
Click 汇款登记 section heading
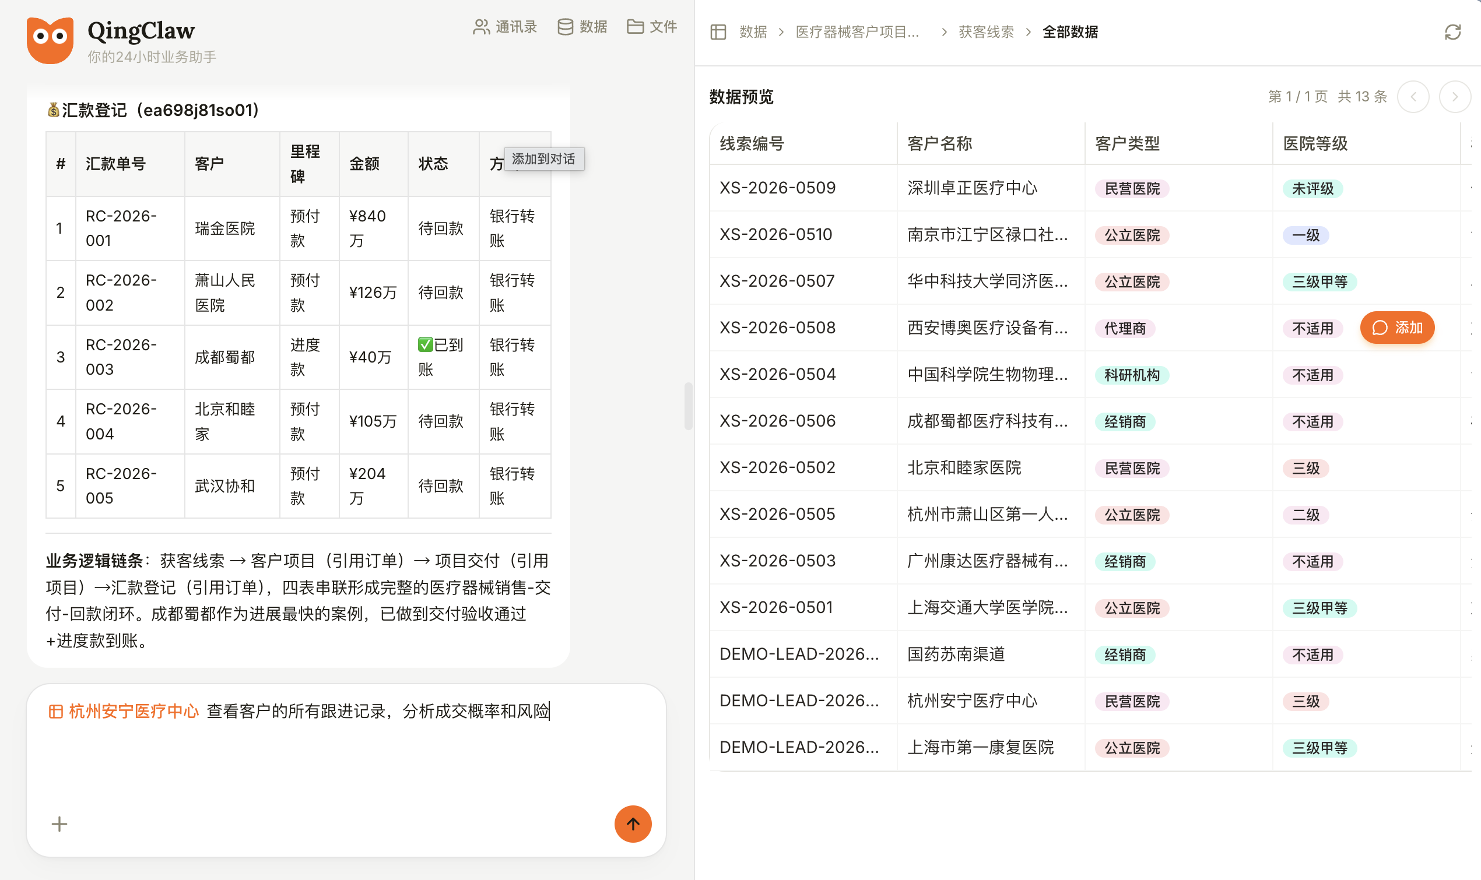[x=153, y=110]
